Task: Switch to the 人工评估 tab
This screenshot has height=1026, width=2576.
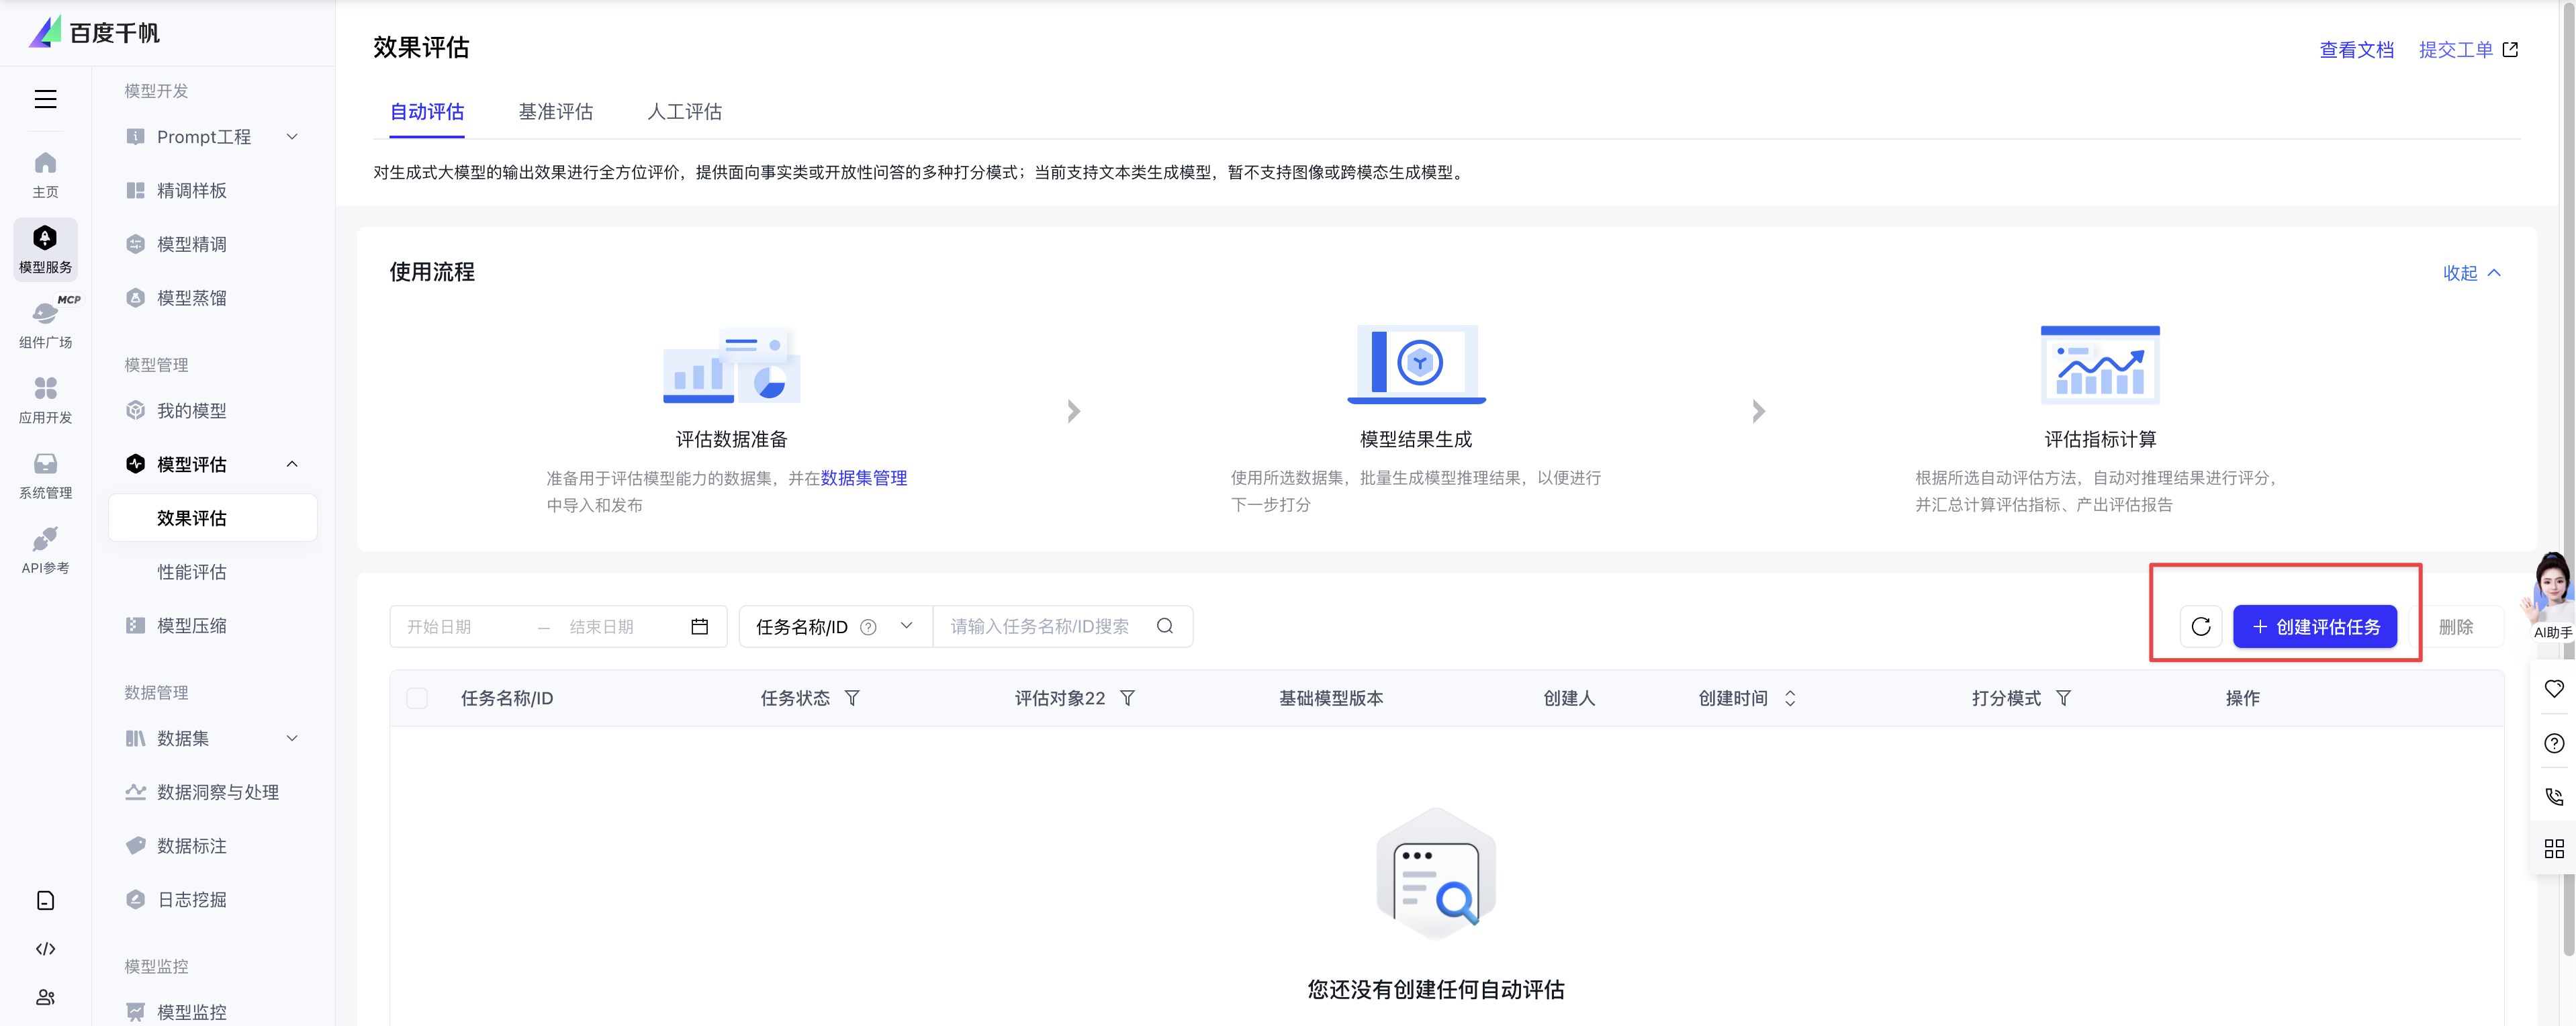Action: 684,112
